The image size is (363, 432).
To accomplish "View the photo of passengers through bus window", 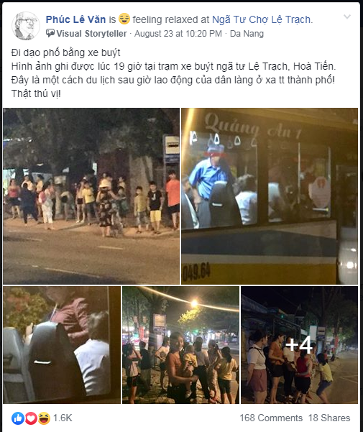I will coord(62,345).
